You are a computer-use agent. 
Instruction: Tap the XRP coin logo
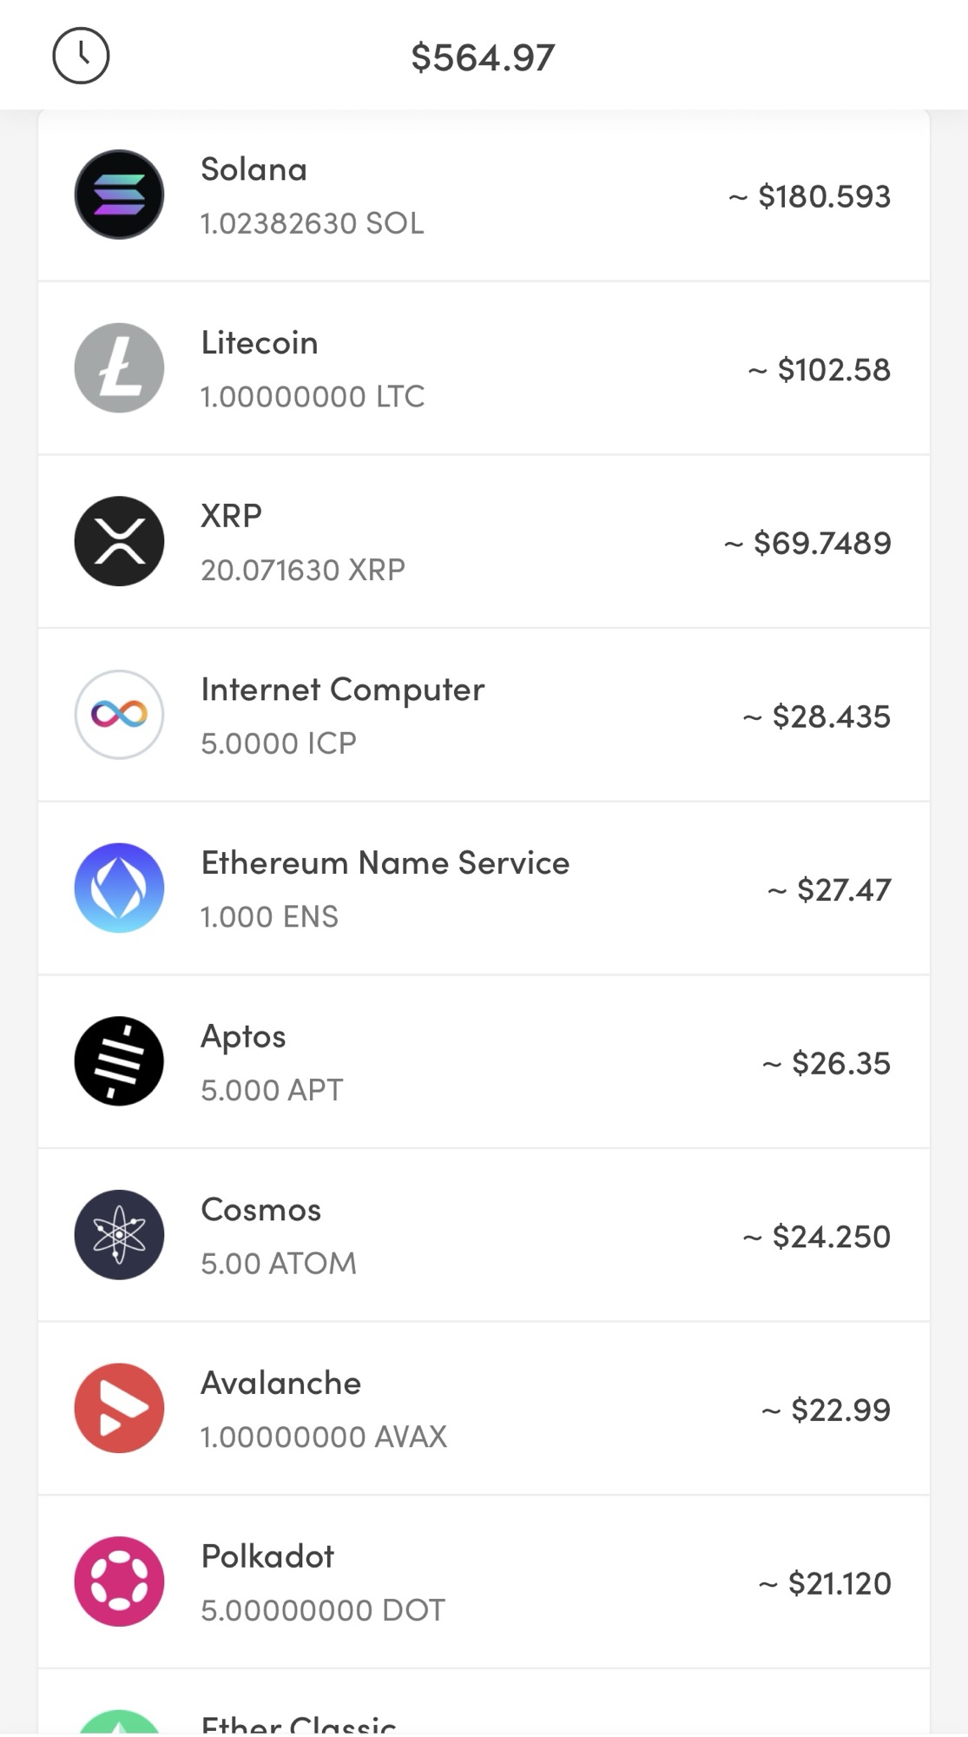119,541
